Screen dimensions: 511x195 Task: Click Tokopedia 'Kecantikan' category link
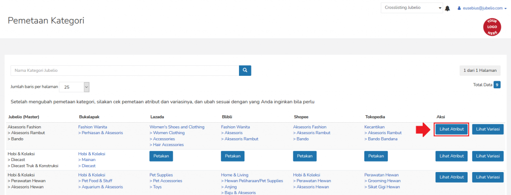coord(374,127)
